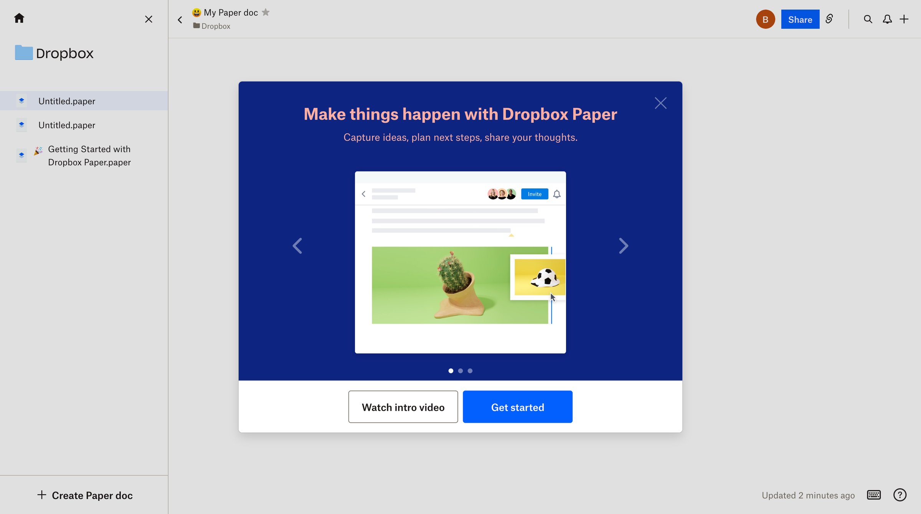Screen dimensions: 921x514
Task: Close the Dropbox Paper intro dialog
Action: 660,103
